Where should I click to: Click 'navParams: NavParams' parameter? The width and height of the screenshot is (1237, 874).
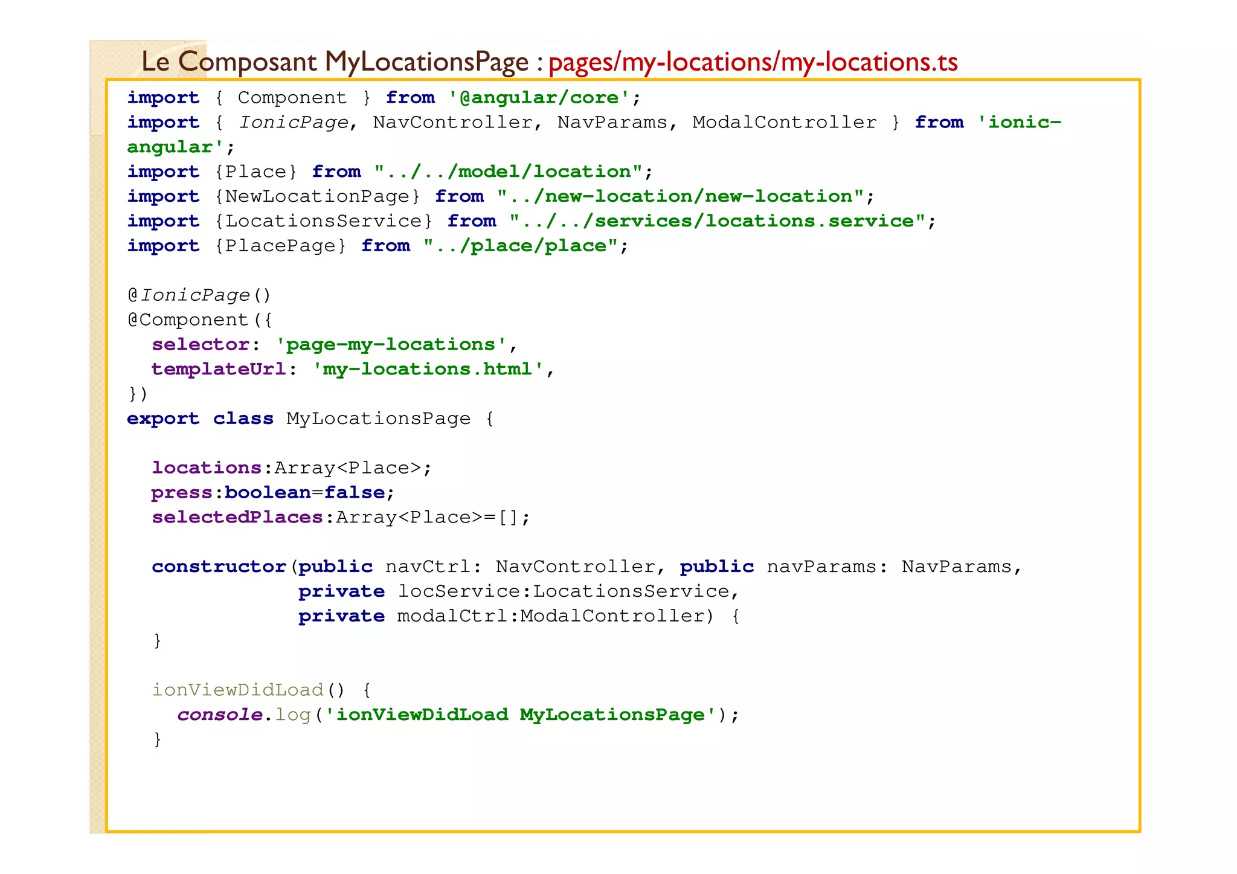click(889, 567)
